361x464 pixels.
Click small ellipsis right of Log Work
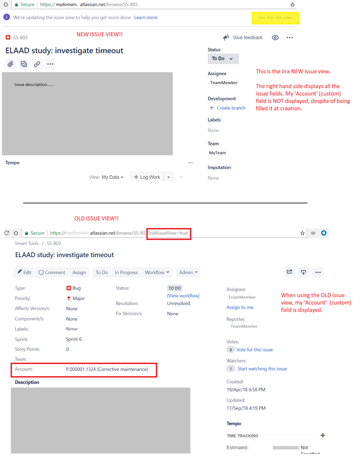coord(181,177)
